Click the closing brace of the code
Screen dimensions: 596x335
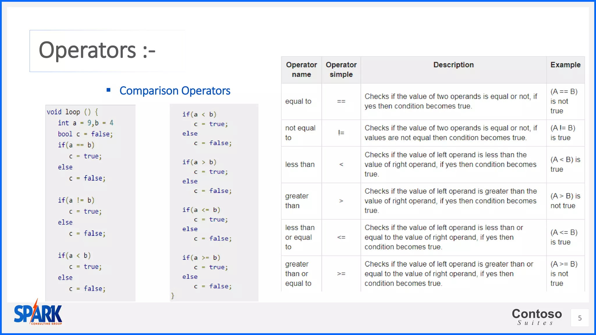pos(173,296)
